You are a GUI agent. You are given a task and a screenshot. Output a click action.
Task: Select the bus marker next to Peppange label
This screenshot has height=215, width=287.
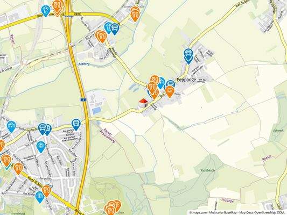tap(171, 84)
